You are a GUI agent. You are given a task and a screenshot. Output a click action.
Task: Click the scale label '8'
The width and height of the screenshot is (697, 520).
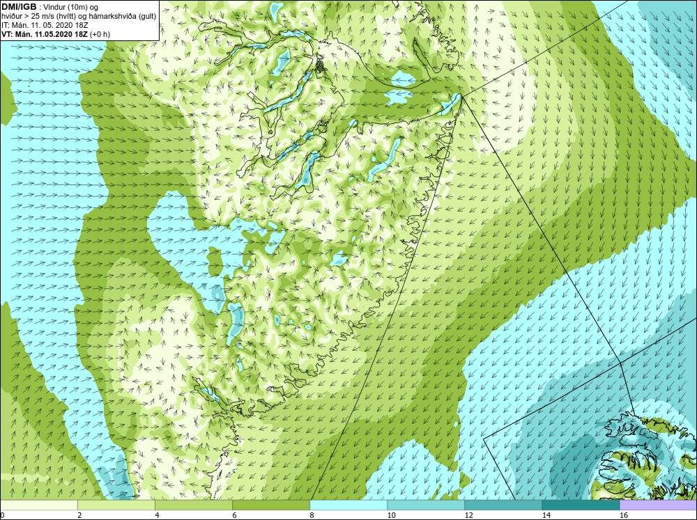tap(312, 515)
